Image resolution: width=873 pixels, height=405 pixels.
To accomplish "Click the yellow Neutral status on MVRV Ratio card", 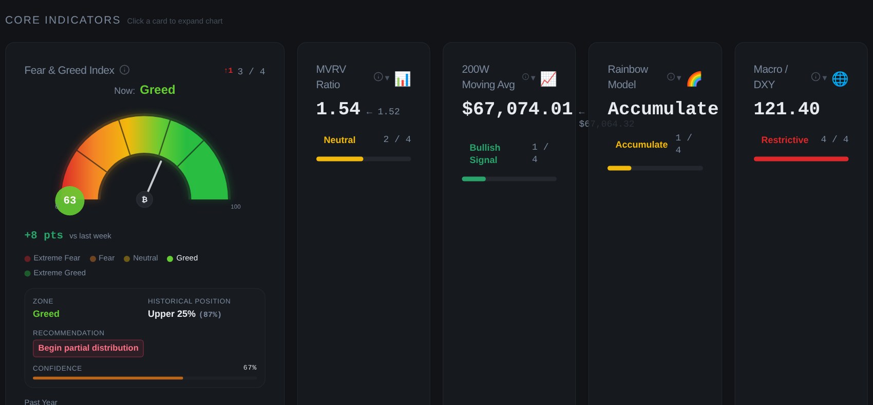I will (x=339, y=140).
